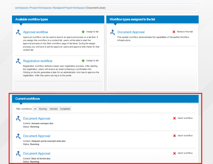This screenshot has height=164, width=213.
Task: Open Budapest Project Workspace breadcrumb link
Action: (x=69, y=8)
